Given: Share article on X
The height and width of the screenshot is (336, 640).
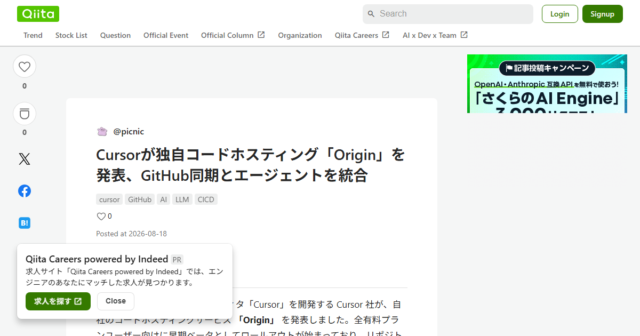Looking at the screenshot, I should point(25,159).
